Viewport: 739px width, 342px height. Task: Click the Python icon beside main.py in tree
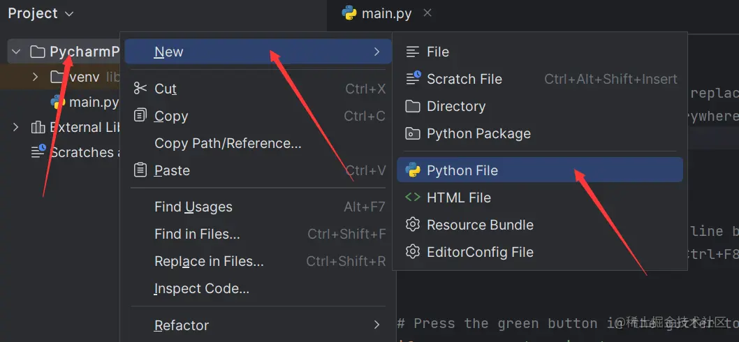(x=57, y=102)
